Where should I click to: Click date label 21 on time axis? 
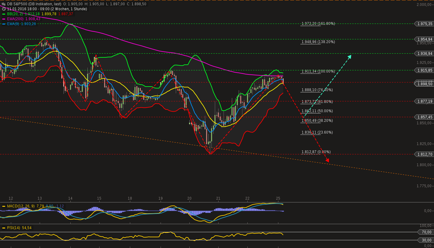pyautogui.click(x=218, y=198)
